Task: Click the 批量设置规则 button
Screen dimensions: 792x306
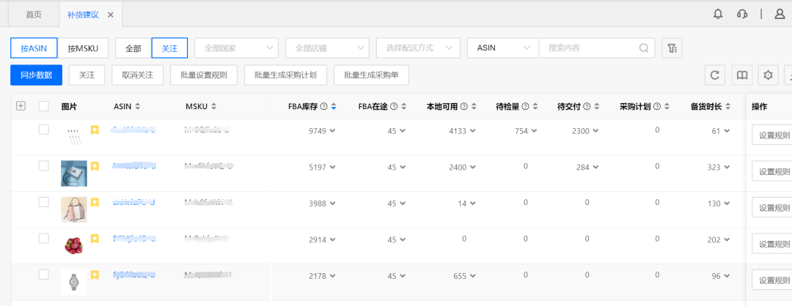Action: pos(204,75)
